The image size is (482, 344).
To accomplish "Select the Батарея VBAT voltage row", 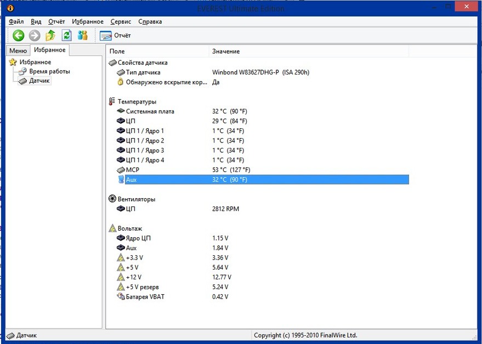I will pyautogui.click(x=145, y=297).
